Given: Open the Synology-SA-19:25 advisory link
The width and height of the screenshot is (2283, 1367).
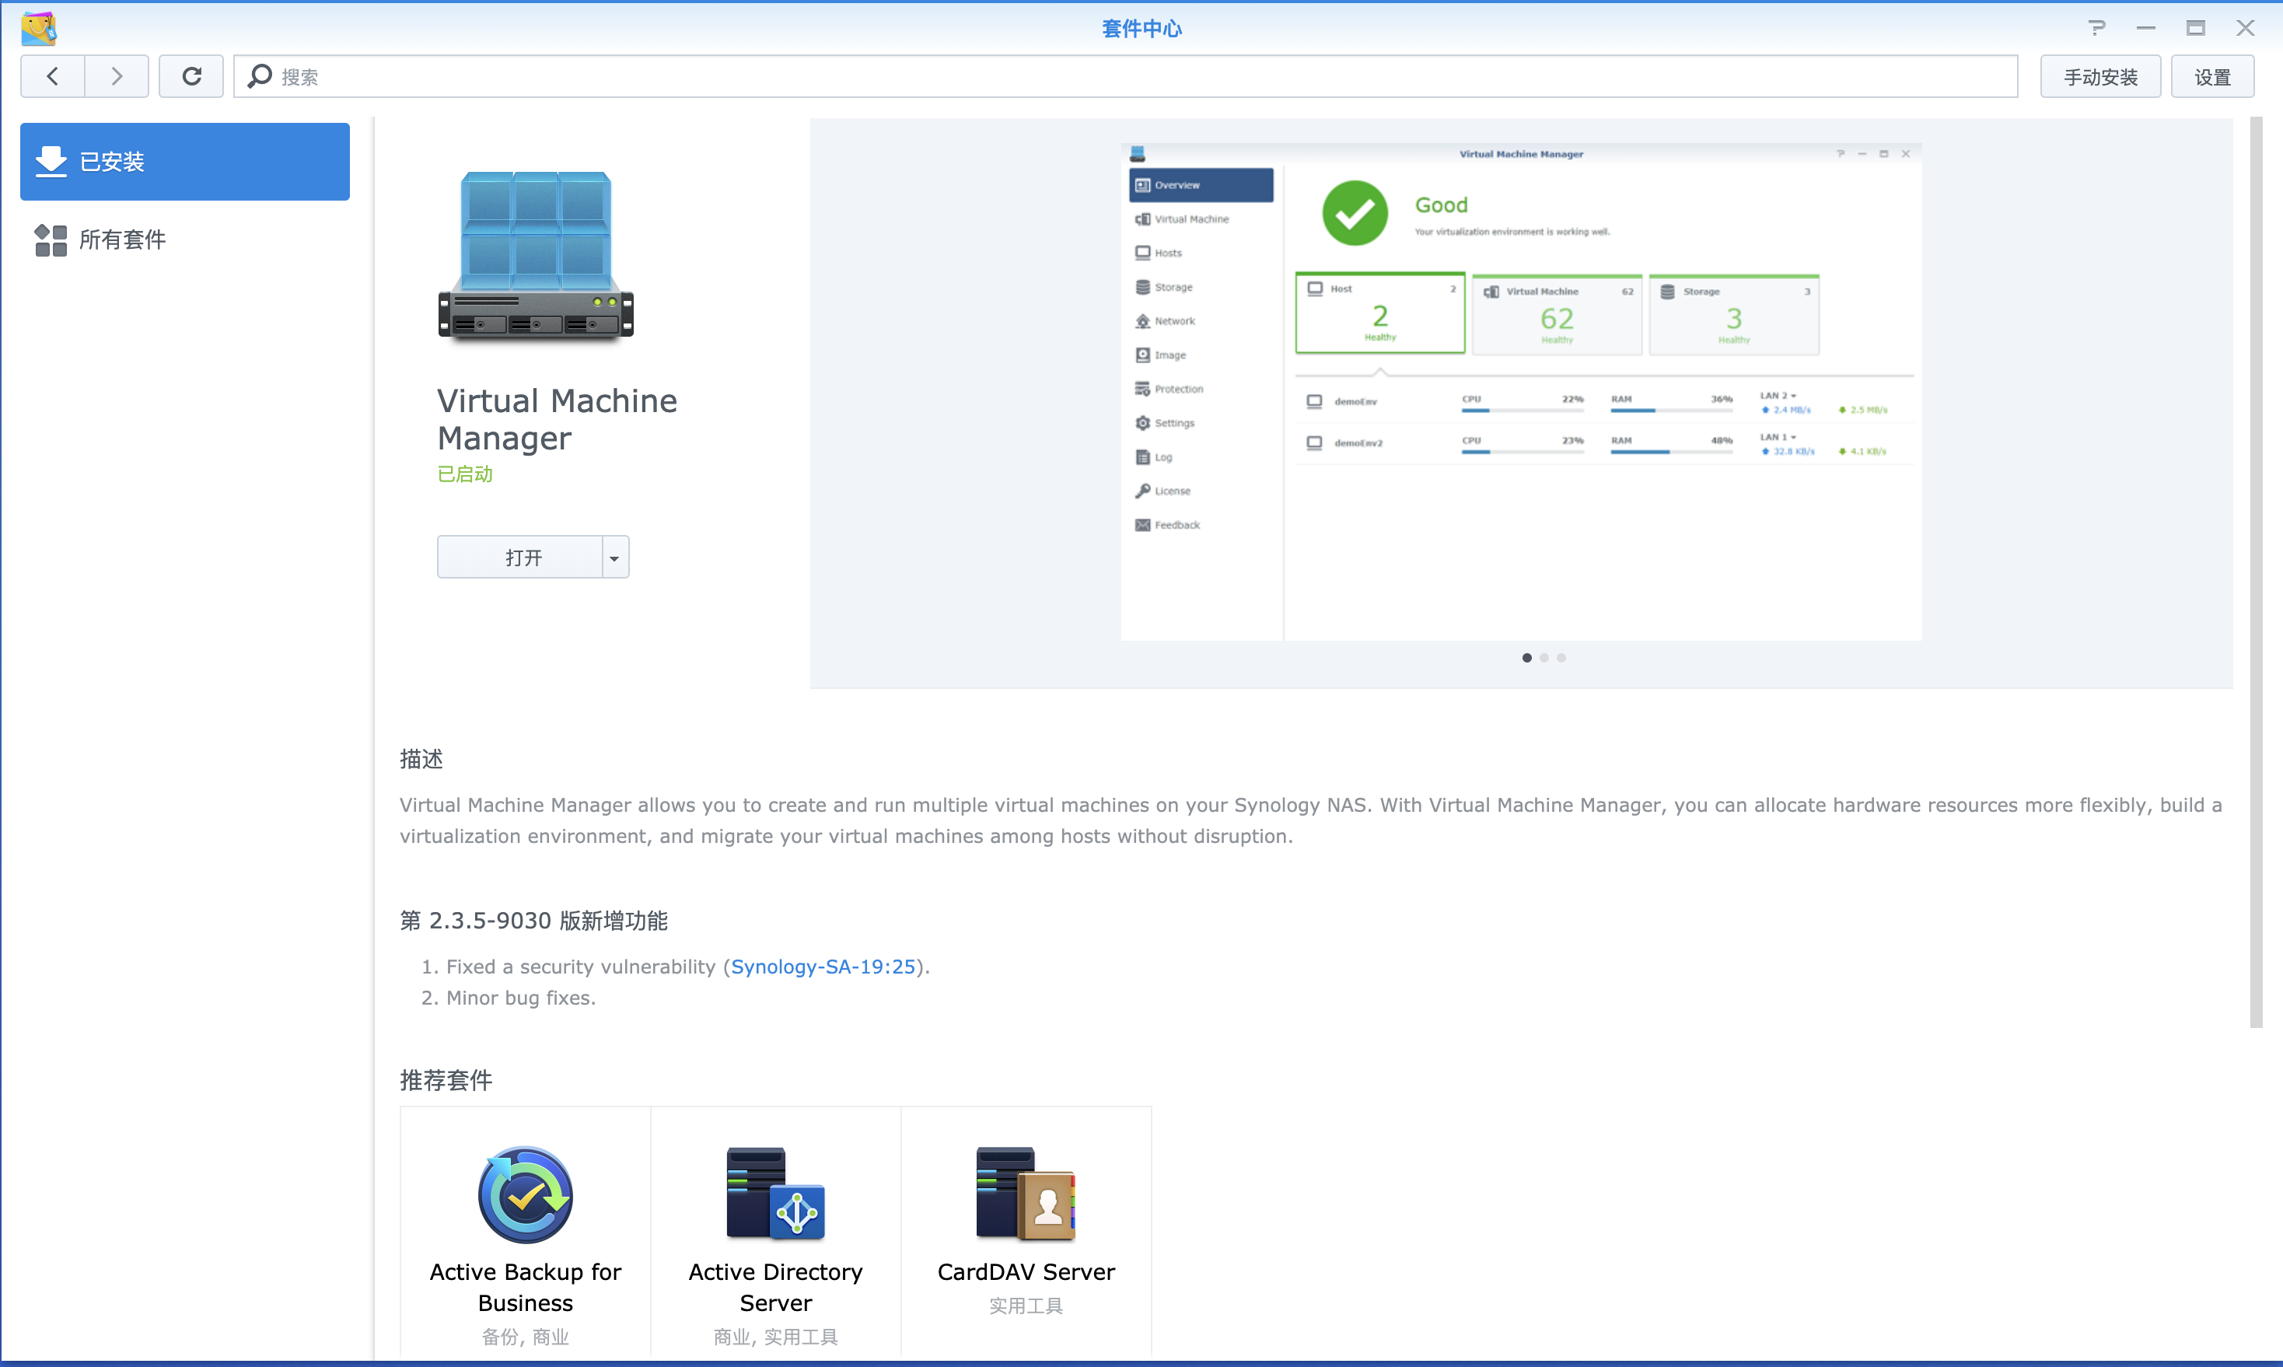Looking at the screenshot, I should coord(823,967).
